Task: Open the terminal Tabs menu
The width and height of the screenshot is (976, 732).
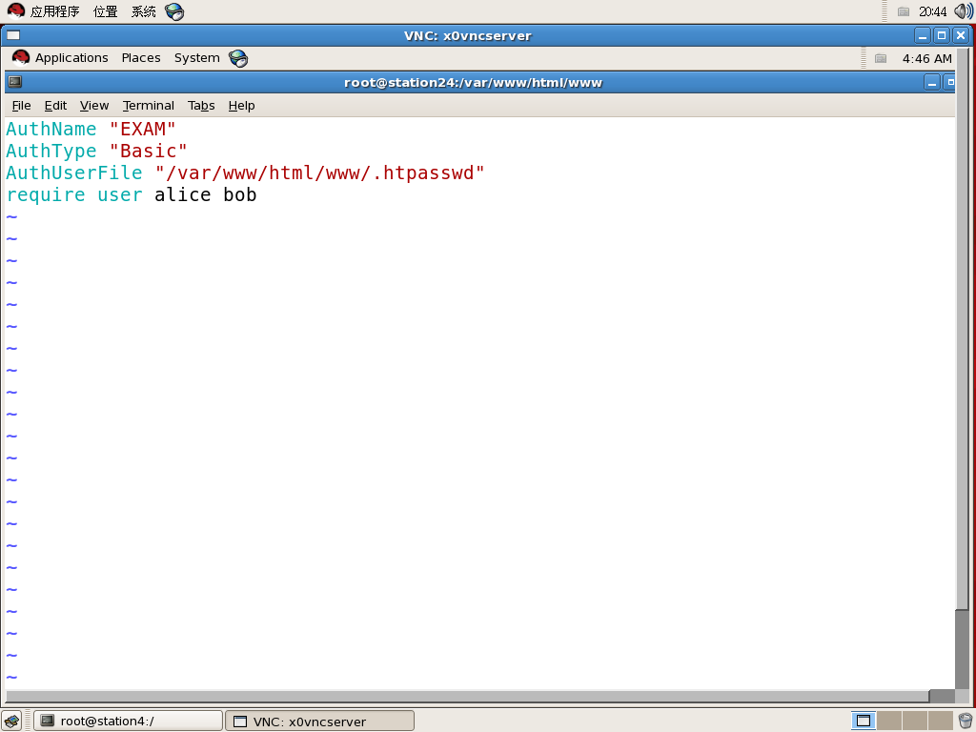Action: [201, 105]
